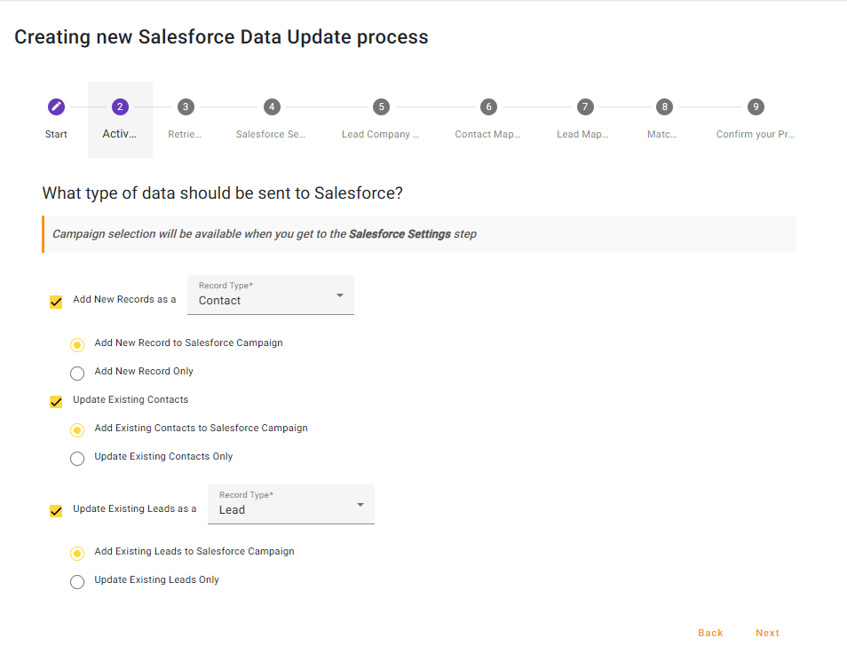
Task: Go to step 4 Salesforce Settings icon
Action: pyautogui.click(x=272, y=106)
